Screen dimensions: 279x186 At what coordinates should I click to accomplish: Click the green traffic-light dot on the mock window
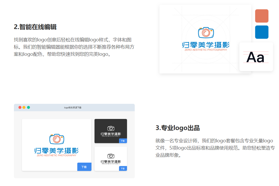pos(28,108)
